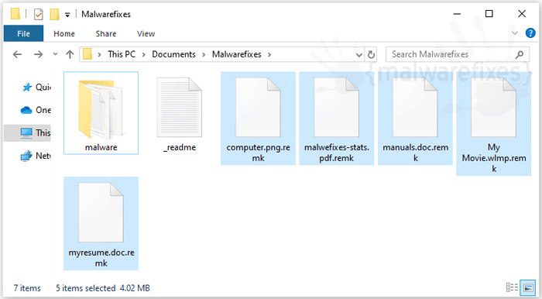
Task: Switch to Details view layout icon
Action: pos(512,287)
